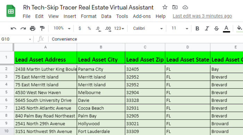Click the print icon
The width and height of the screenshot is (243, 135).
(x=33, y=28)
